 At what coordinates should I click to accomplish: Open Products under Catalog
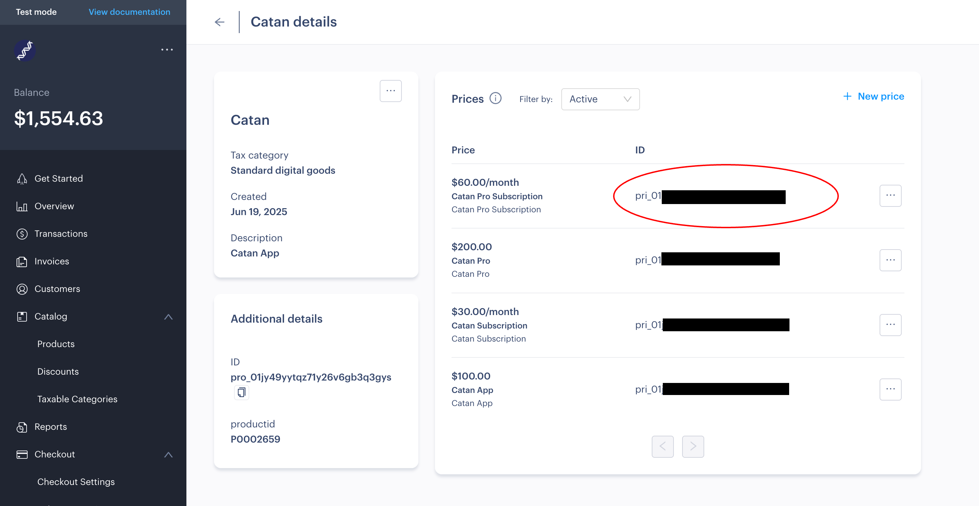pos(56,344)
